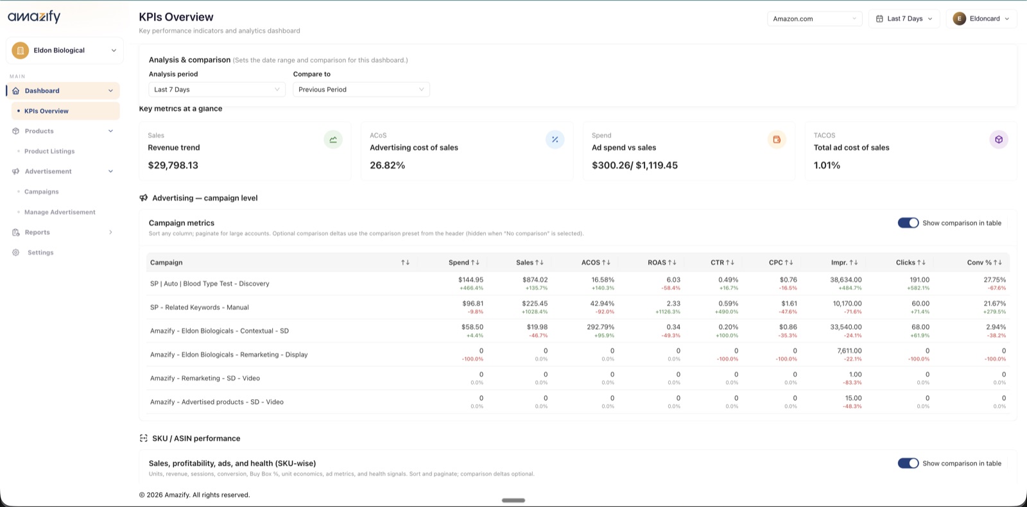The image size is (1027, 507).
Task: Click the Eldon Biological store avatar icon
Action: tap(20, 50)
